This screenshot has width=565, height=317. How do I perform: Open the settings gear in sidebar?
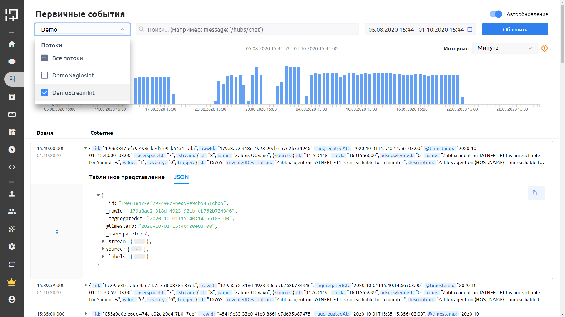pyautogui.click(x=12, y=247)
